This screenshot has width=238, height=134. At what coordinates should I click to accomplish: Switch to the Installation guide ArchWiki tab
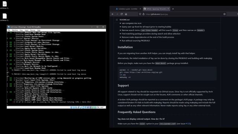coord(128,9)
